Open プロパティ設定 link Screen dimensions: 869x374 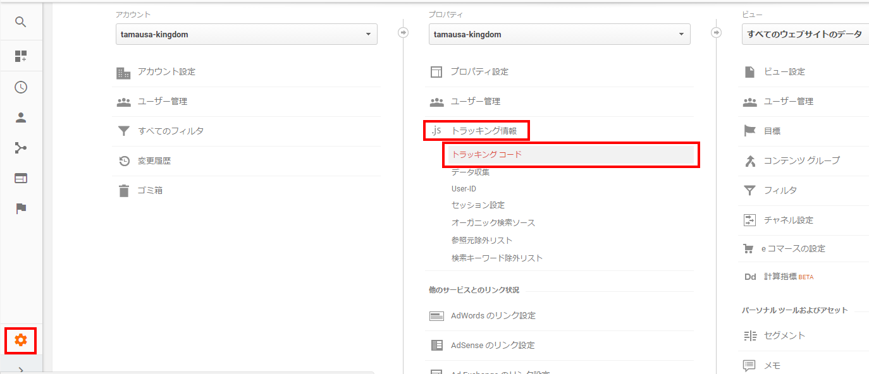click(x=479, y=72)
